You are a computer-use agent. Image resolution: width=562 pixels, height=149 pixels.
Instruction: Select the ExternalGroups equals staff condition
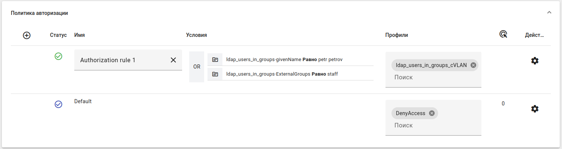tap(282, 74)
